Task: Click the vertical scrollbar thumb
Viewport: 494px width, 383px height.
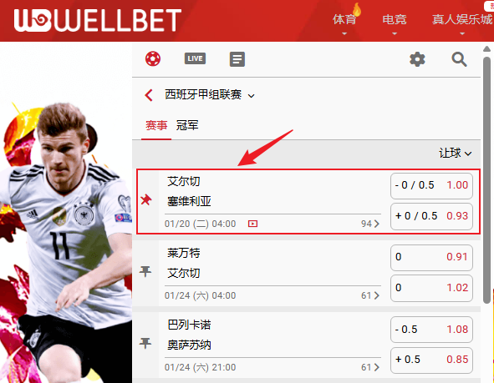Action: click(x=486, y=180)
